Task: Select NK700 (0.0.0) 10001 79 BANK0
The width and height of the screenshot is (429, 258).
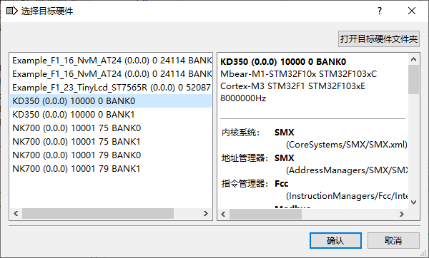Action: [x=111, y=155]
